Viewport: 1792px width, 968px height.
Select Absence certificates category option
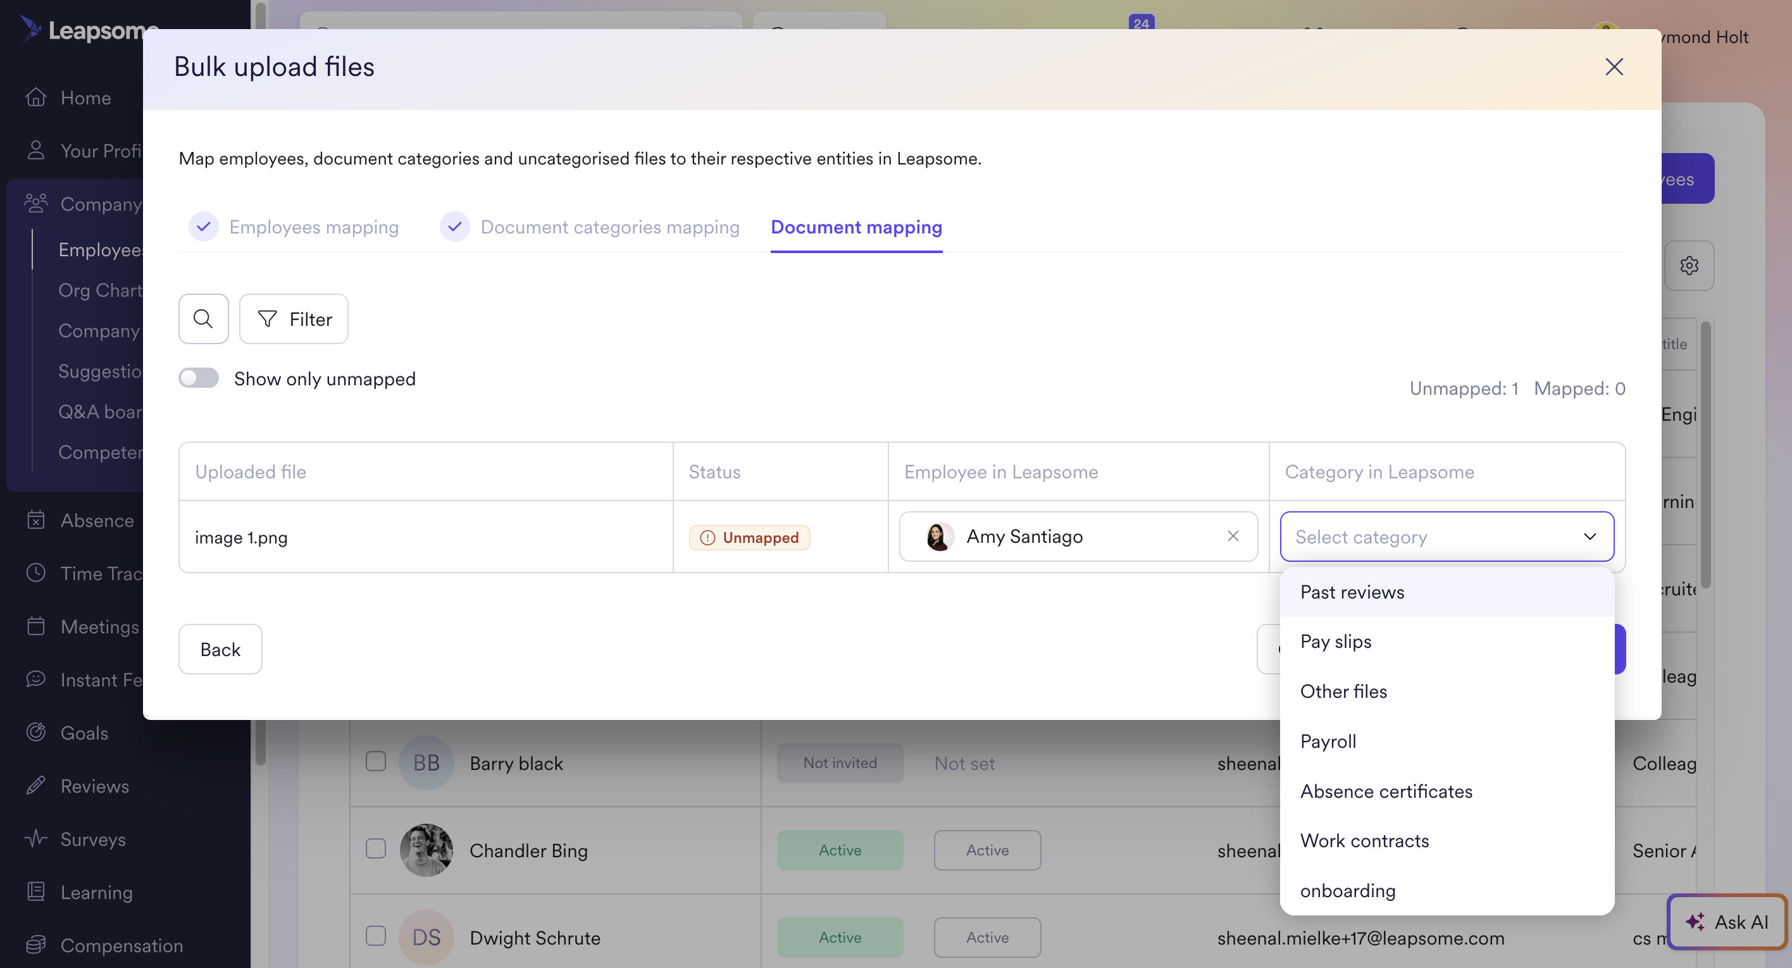tap(1386, 791)
